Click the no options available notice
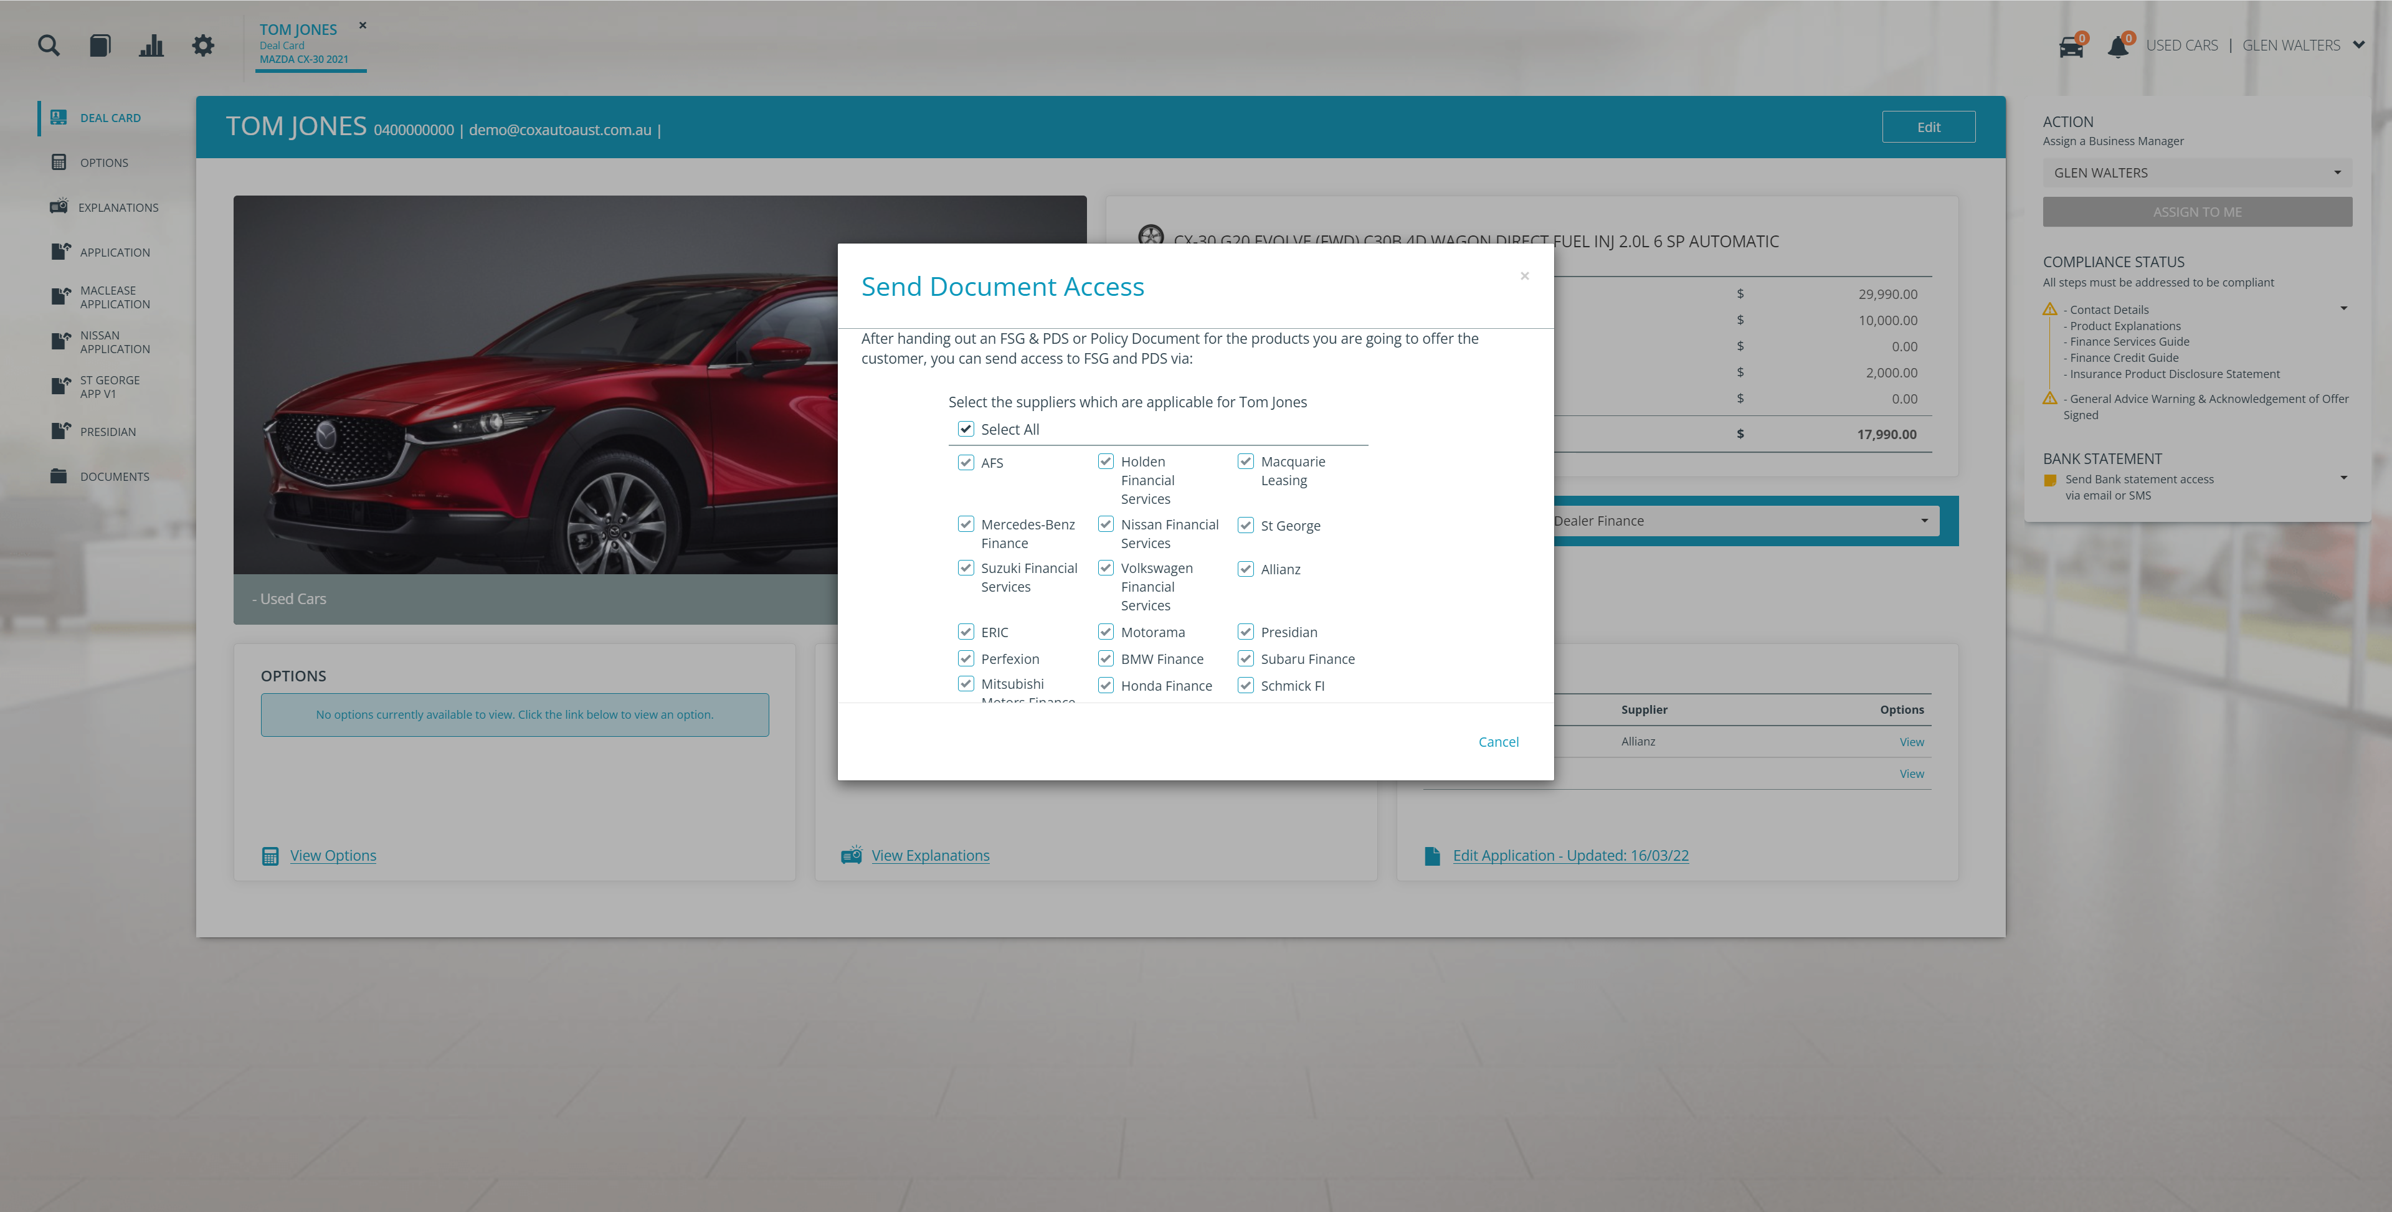This screenshot has height=1212, width=2392. [515, 715]
